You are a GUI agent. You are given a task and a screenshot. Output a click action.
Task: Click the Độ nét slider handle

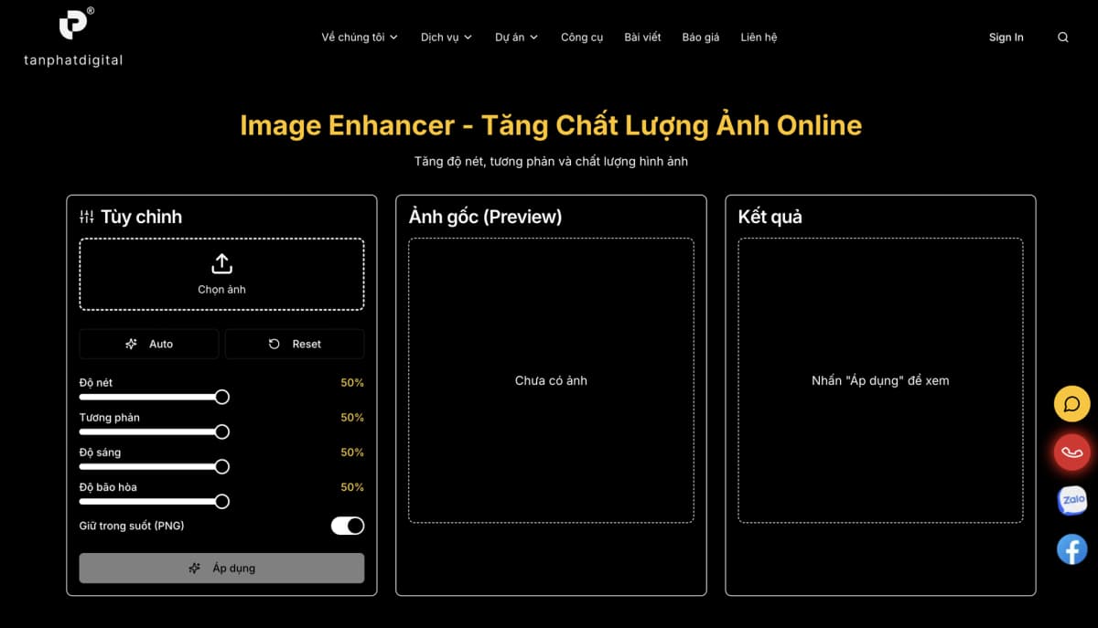pyautogui.click(x=221, y=397)
